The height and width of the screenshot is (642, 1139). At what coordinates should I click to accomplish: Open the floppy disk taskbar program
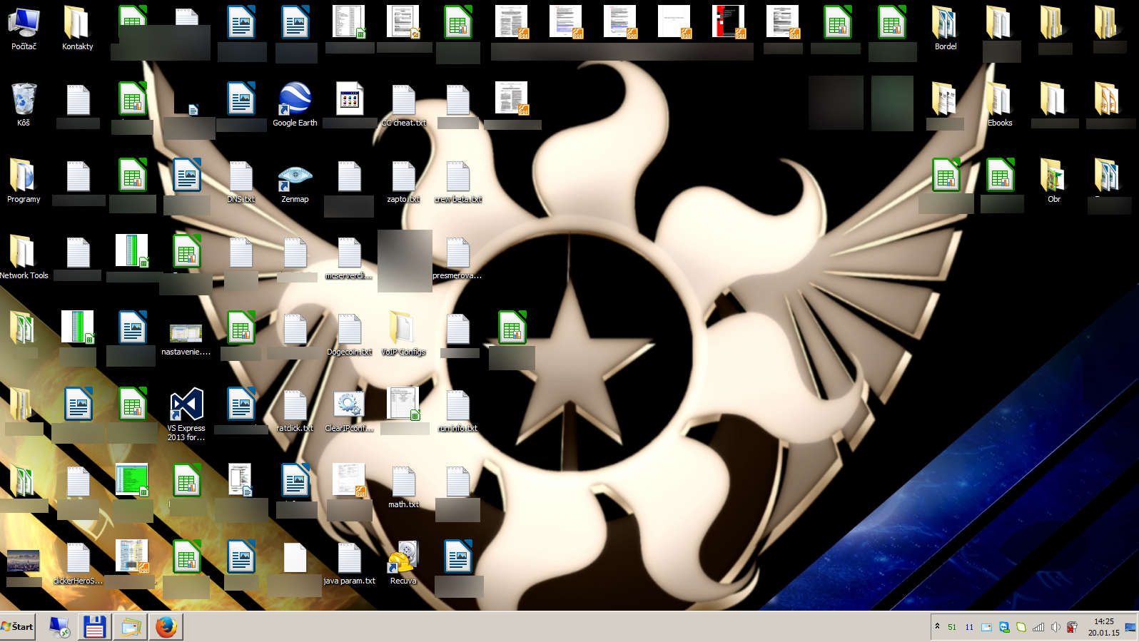[95, 627]
